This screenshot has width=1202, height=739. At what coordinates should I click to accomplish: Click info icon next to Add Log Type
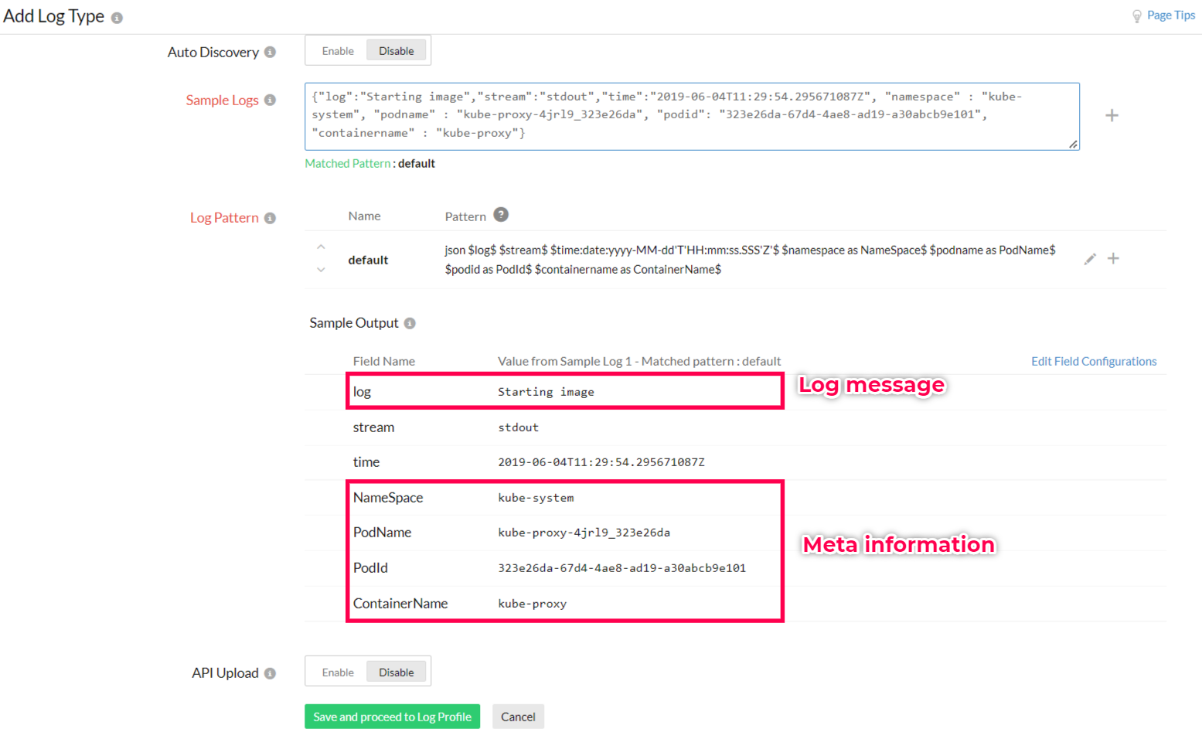[x=117, y=18]
